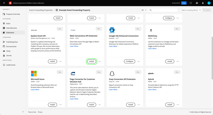
Task: Open Learn More for Mailchimp
Action: [x=152, y=48]
